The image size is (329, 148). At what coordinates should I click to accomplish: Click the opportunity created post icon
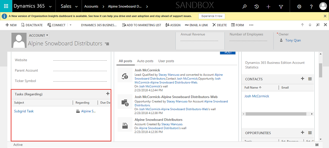pyautogui.click(x=125, y=102)
